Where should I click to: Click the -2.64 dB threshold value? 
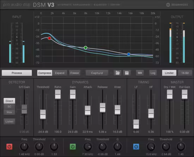pyautogui.click(x=166, y=154)
